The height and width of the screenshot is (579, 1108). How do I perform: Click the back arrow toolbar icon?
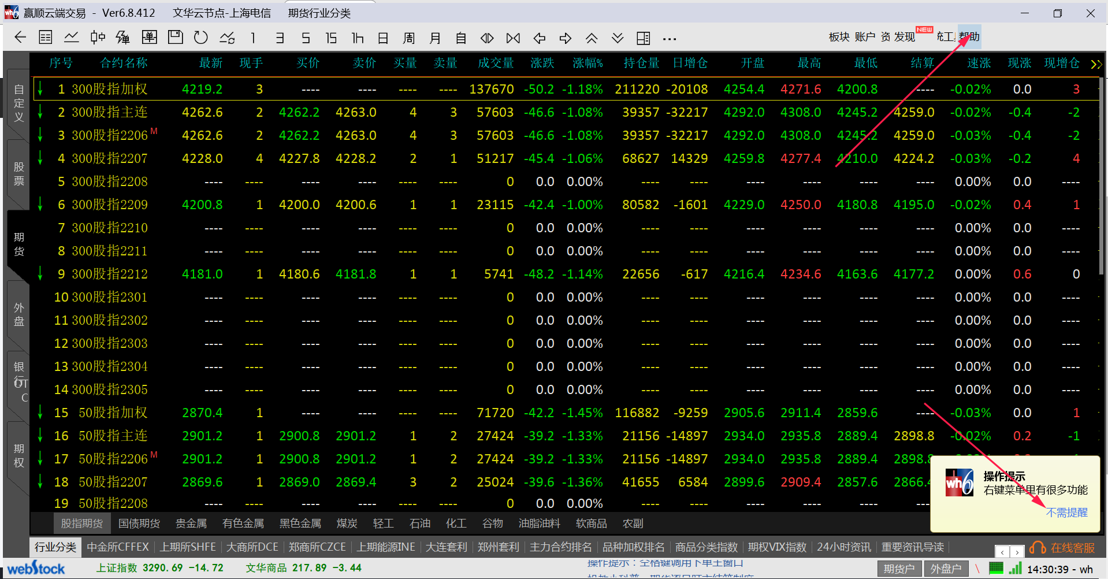pos(20,38)
